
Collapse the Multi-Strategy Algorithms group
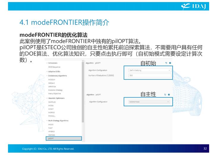pos(47,121)
